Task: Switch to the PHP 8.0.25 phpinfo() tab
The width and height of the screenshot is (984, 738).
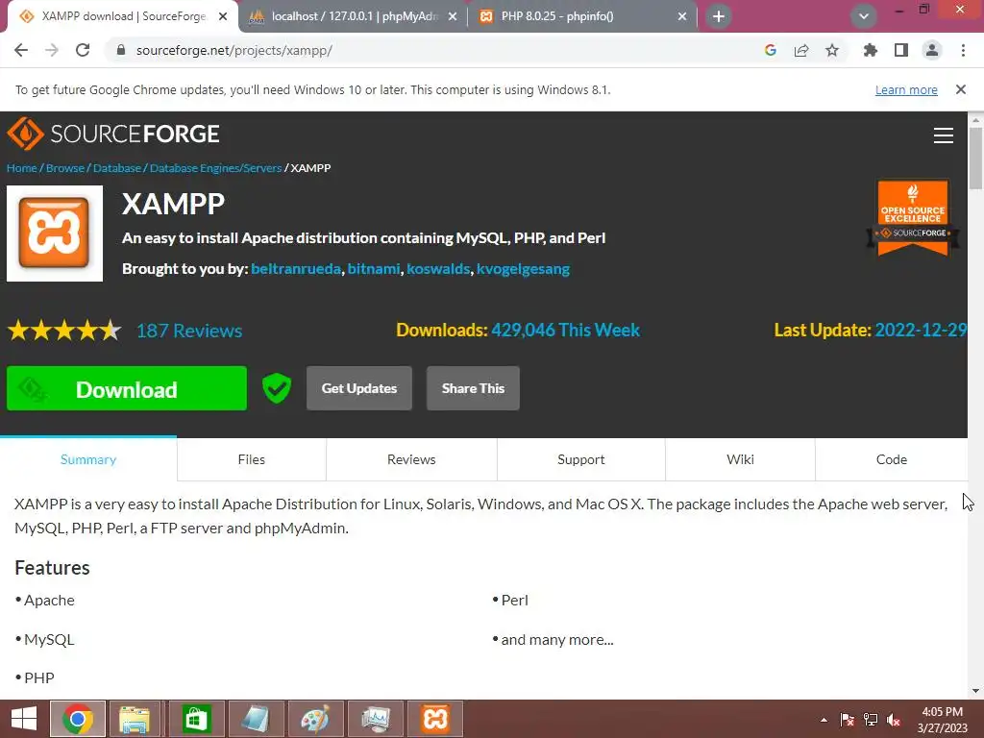Action: [x=582, y=16]
